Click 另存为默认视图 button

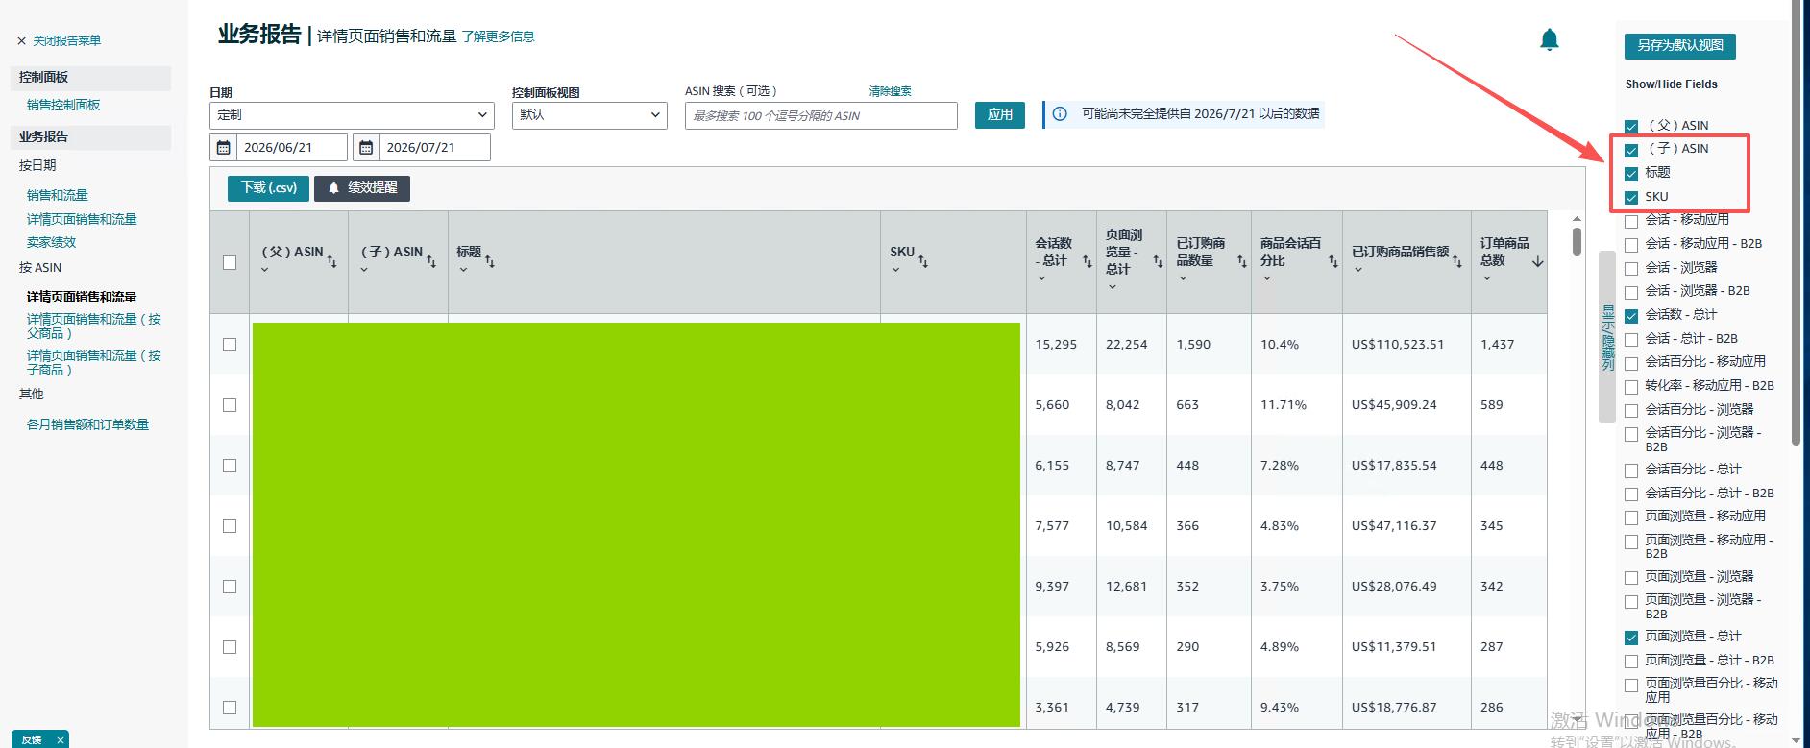point(1680,46)
